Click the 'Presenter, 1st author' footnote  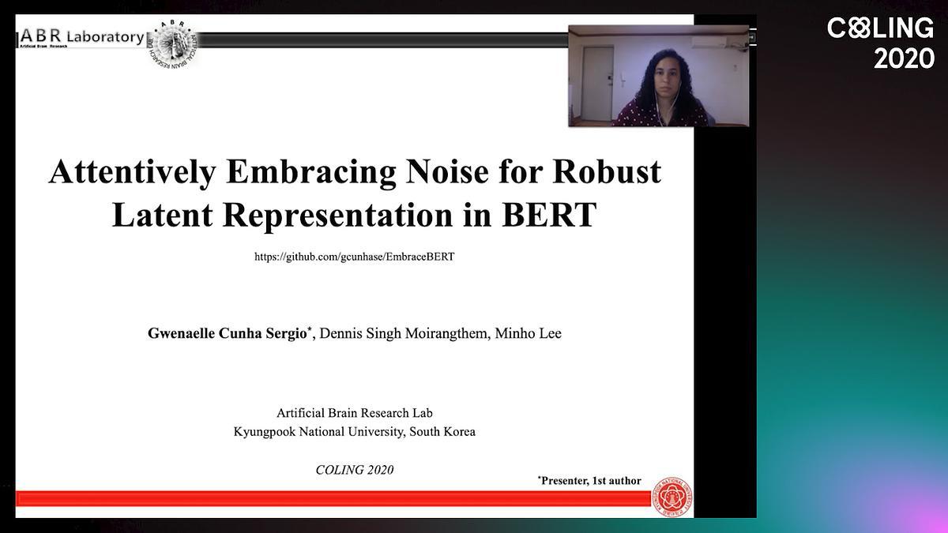click(589, 480)
